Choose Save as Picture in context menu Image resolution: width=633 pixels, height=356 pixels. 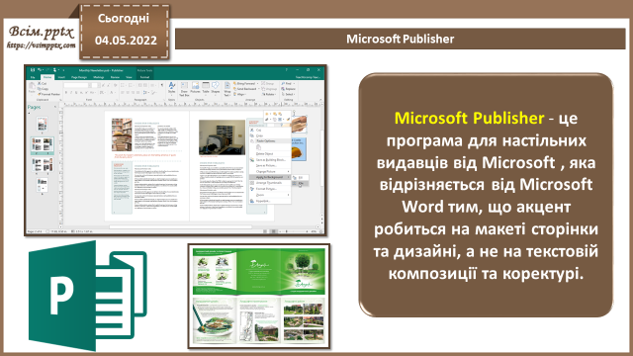270,165
